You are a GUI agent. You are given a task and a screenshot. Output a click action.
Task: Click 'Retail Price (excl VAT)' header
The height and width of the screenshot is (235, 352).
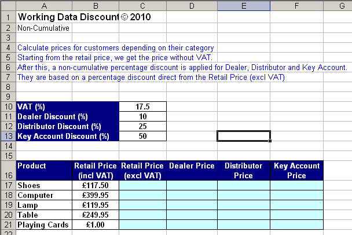click(x=143, y=171)
